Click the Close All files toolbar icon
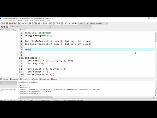Viewport: 157px width, 118px height. (x=15, y=23)
